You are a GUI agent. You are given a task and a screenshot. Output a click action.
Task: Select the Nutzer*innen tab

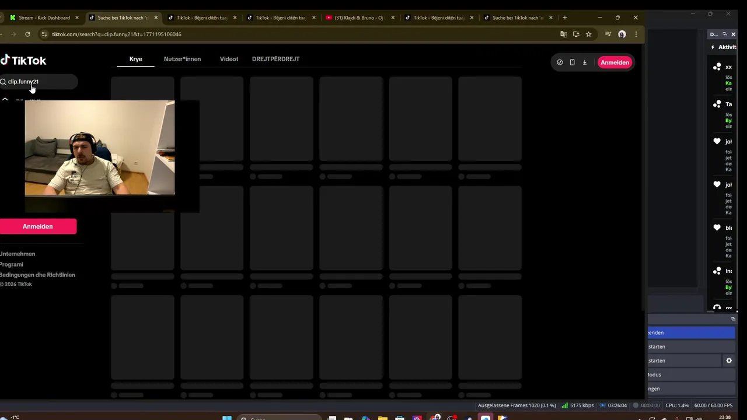(182, 59)
